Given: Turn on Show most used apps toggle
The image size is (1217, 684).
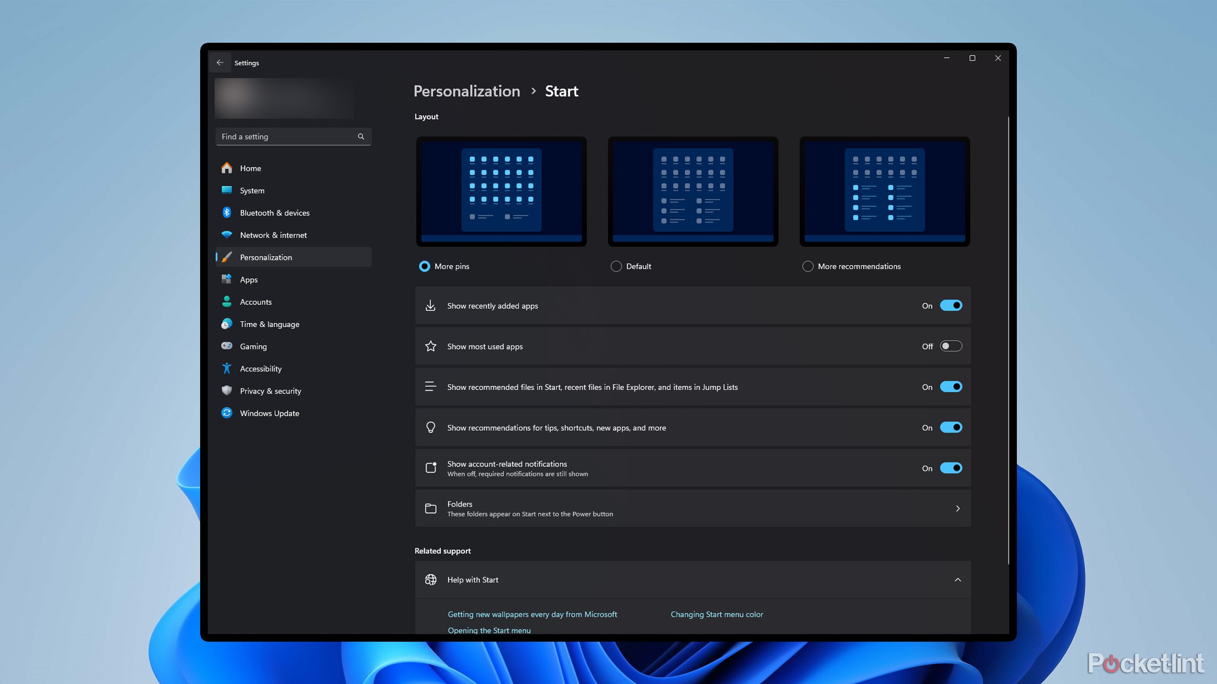Looking at the screenshot, I should pyautogui.click(x=951, y=346).
